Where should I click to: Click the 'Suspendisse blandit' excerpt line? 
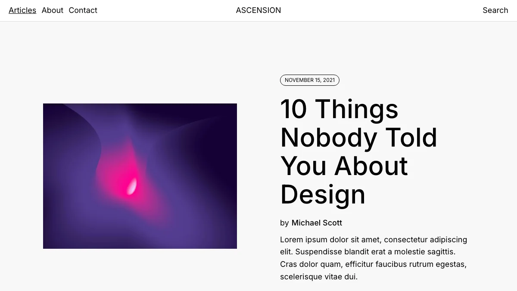368,251
